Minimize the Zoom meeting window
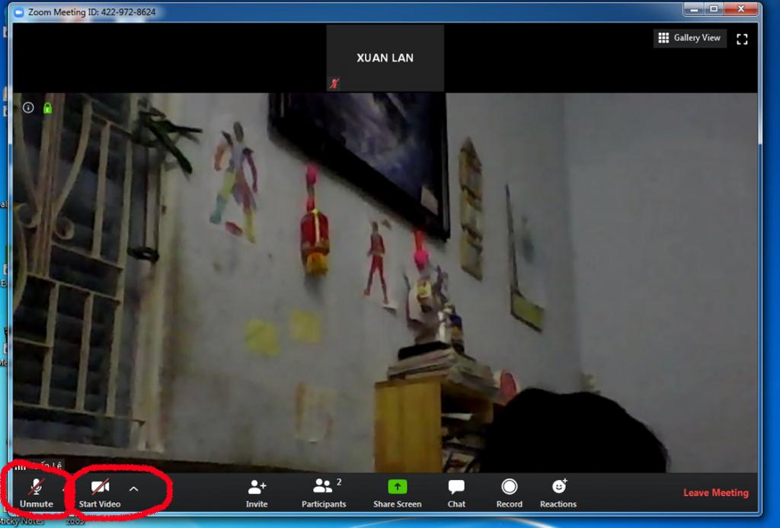Screen dimensions: 780x528 coord(693,9)
